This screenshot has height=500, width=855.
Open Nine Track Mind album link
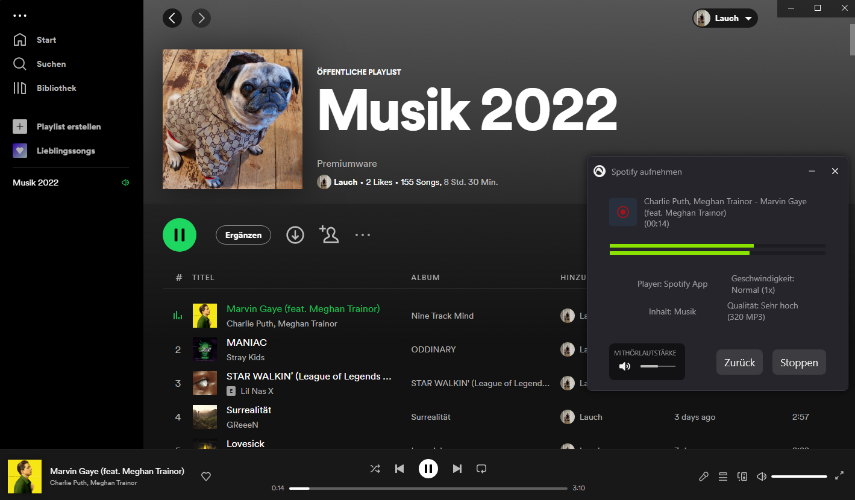click(x=442, y=316)
